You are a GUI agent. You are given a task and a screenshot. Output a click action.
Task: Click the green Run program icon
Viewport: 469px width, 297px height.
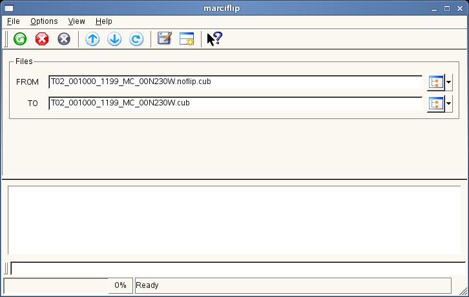20,39
